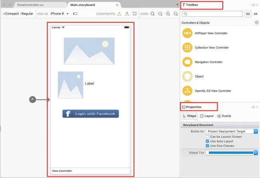This screenshot has height=178, width=260.
Task: Click the zoom out magnifier icon
Action: pyautogui.click(x=160, y=14)
